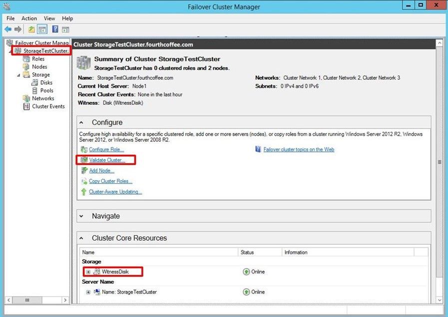Click the Information column header
The height and width of the screenshot is (317, 448).
coord(348,252)
